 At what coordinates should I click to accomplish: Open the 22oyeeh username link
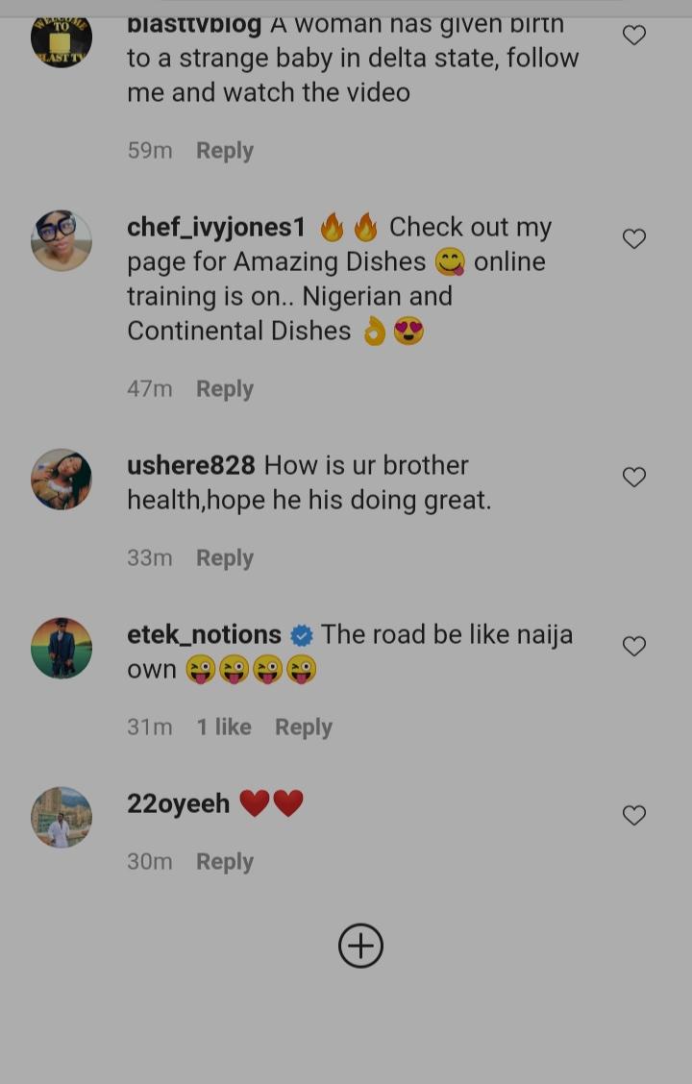pyautogui.click(x=178, y=804)
